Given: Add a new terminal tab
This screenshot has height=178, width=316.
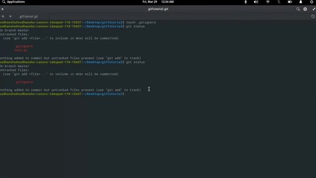Looking at the screenshot, I should [3, 16].
